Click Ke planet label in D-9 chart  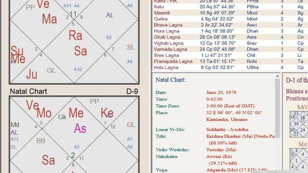[x=107, y=113]
